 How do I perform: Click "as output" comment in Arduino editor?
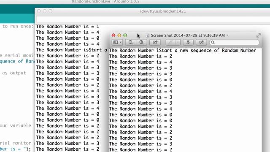pyautogui.click(x=14, y=73)
